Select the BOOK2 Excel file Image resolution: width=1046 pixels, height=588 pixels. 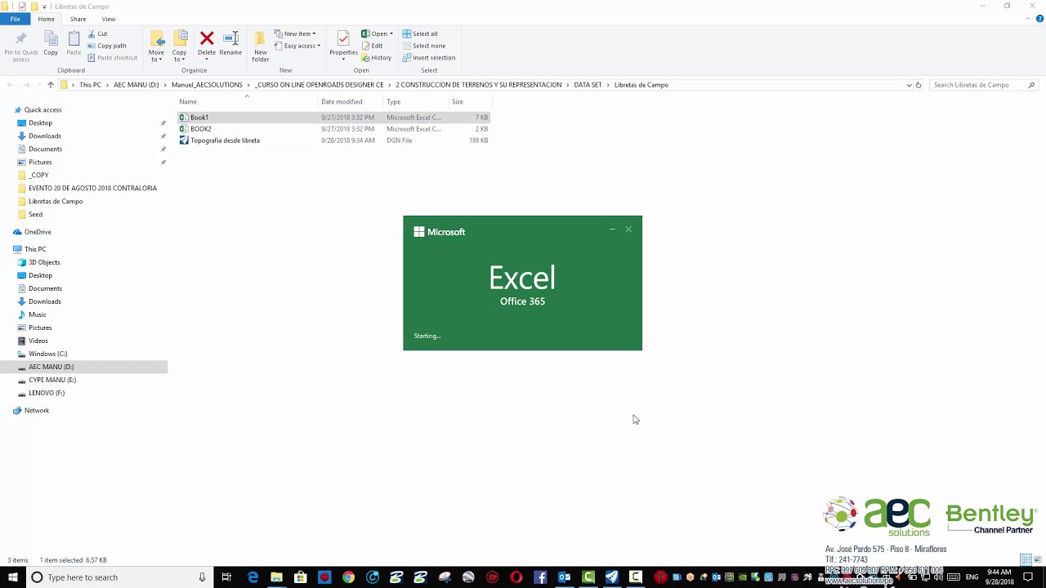pos(334,129)
